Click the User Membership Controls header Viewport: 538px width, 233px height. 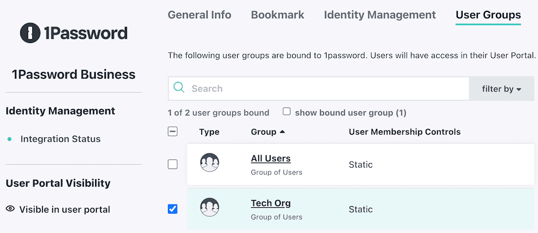(x=405, y=132)
